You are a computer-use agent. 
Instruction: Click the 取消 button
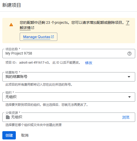coord(25,135)
